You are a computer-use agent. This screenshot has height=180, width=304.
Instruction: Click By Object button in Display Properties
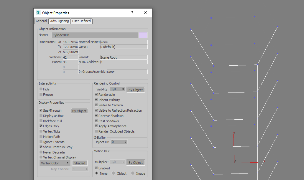[79, 111]
